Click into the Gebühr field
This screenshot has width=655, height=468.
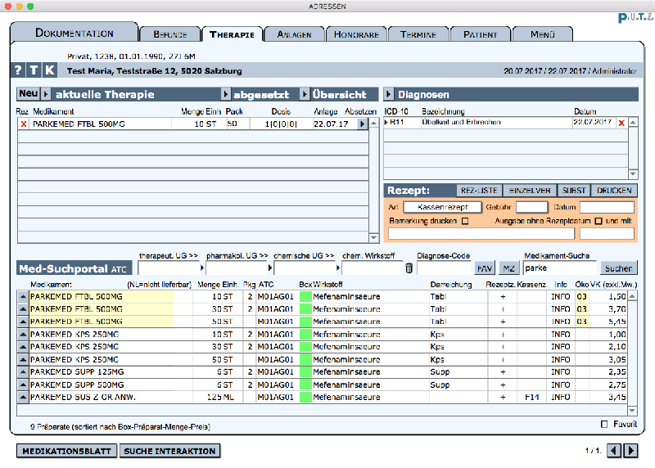531,207
